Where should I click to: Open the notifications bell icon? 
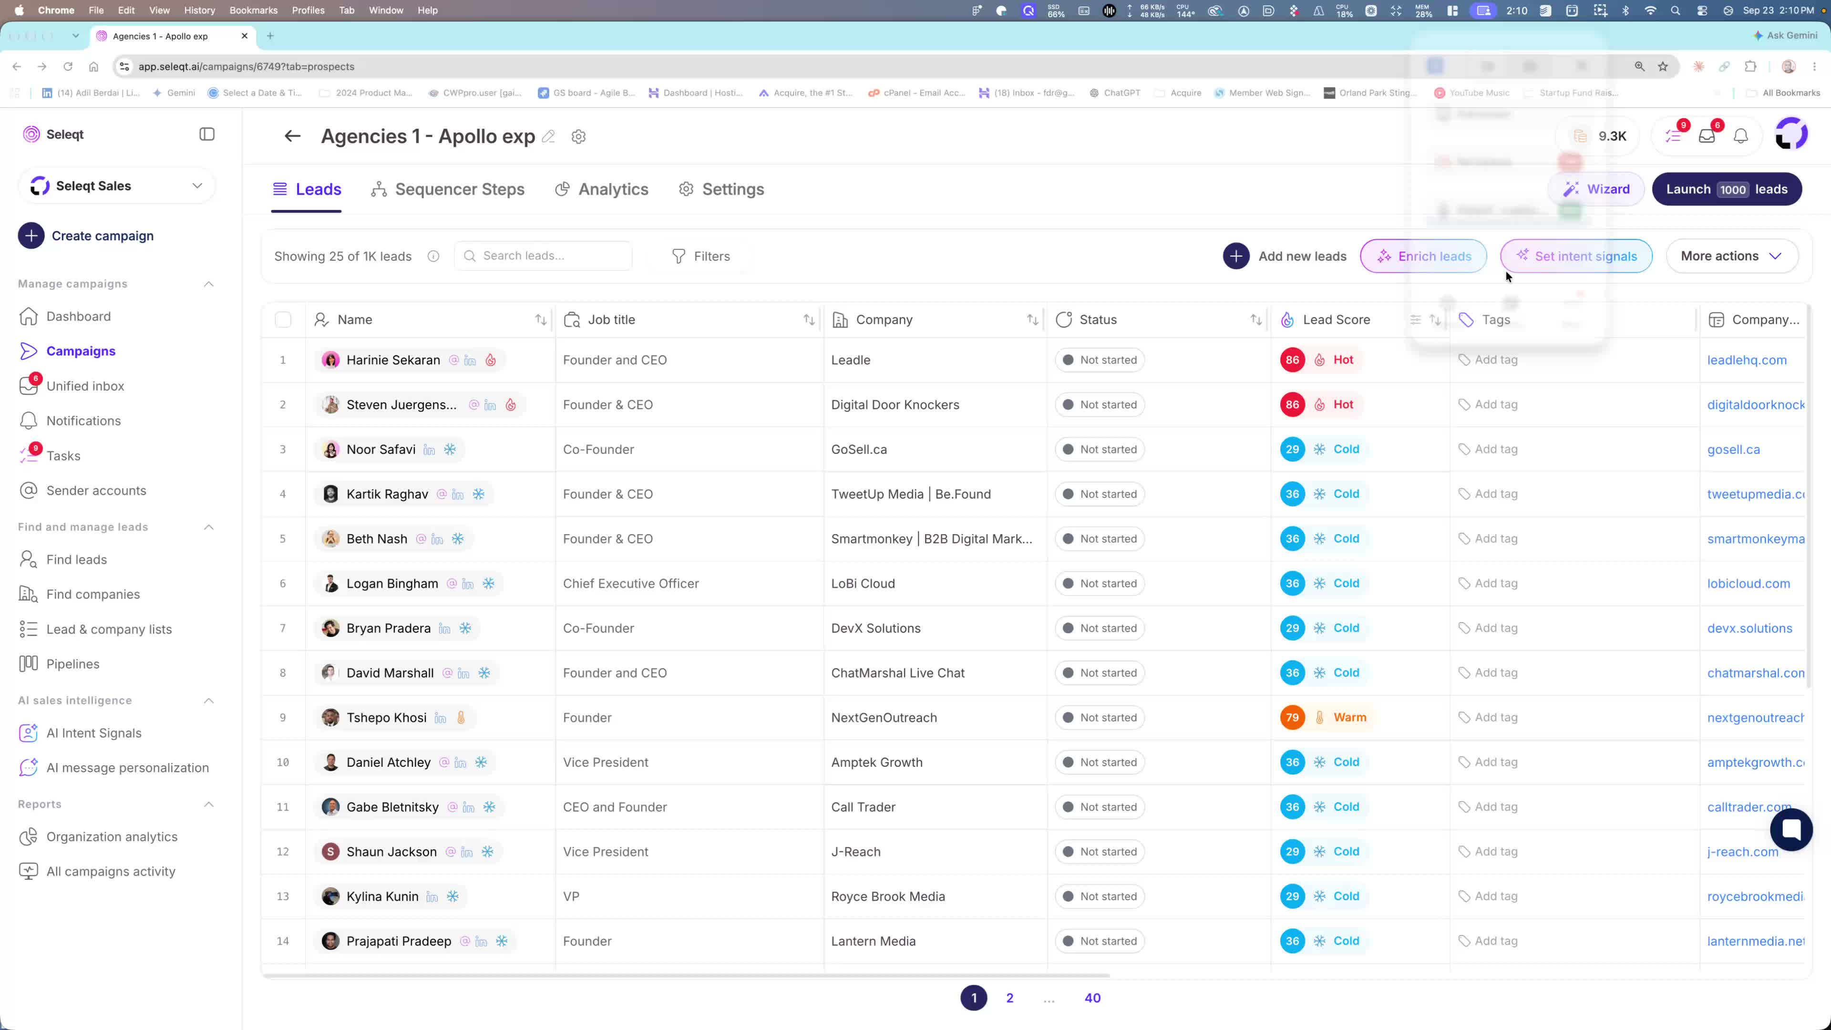coord(1741,136)
